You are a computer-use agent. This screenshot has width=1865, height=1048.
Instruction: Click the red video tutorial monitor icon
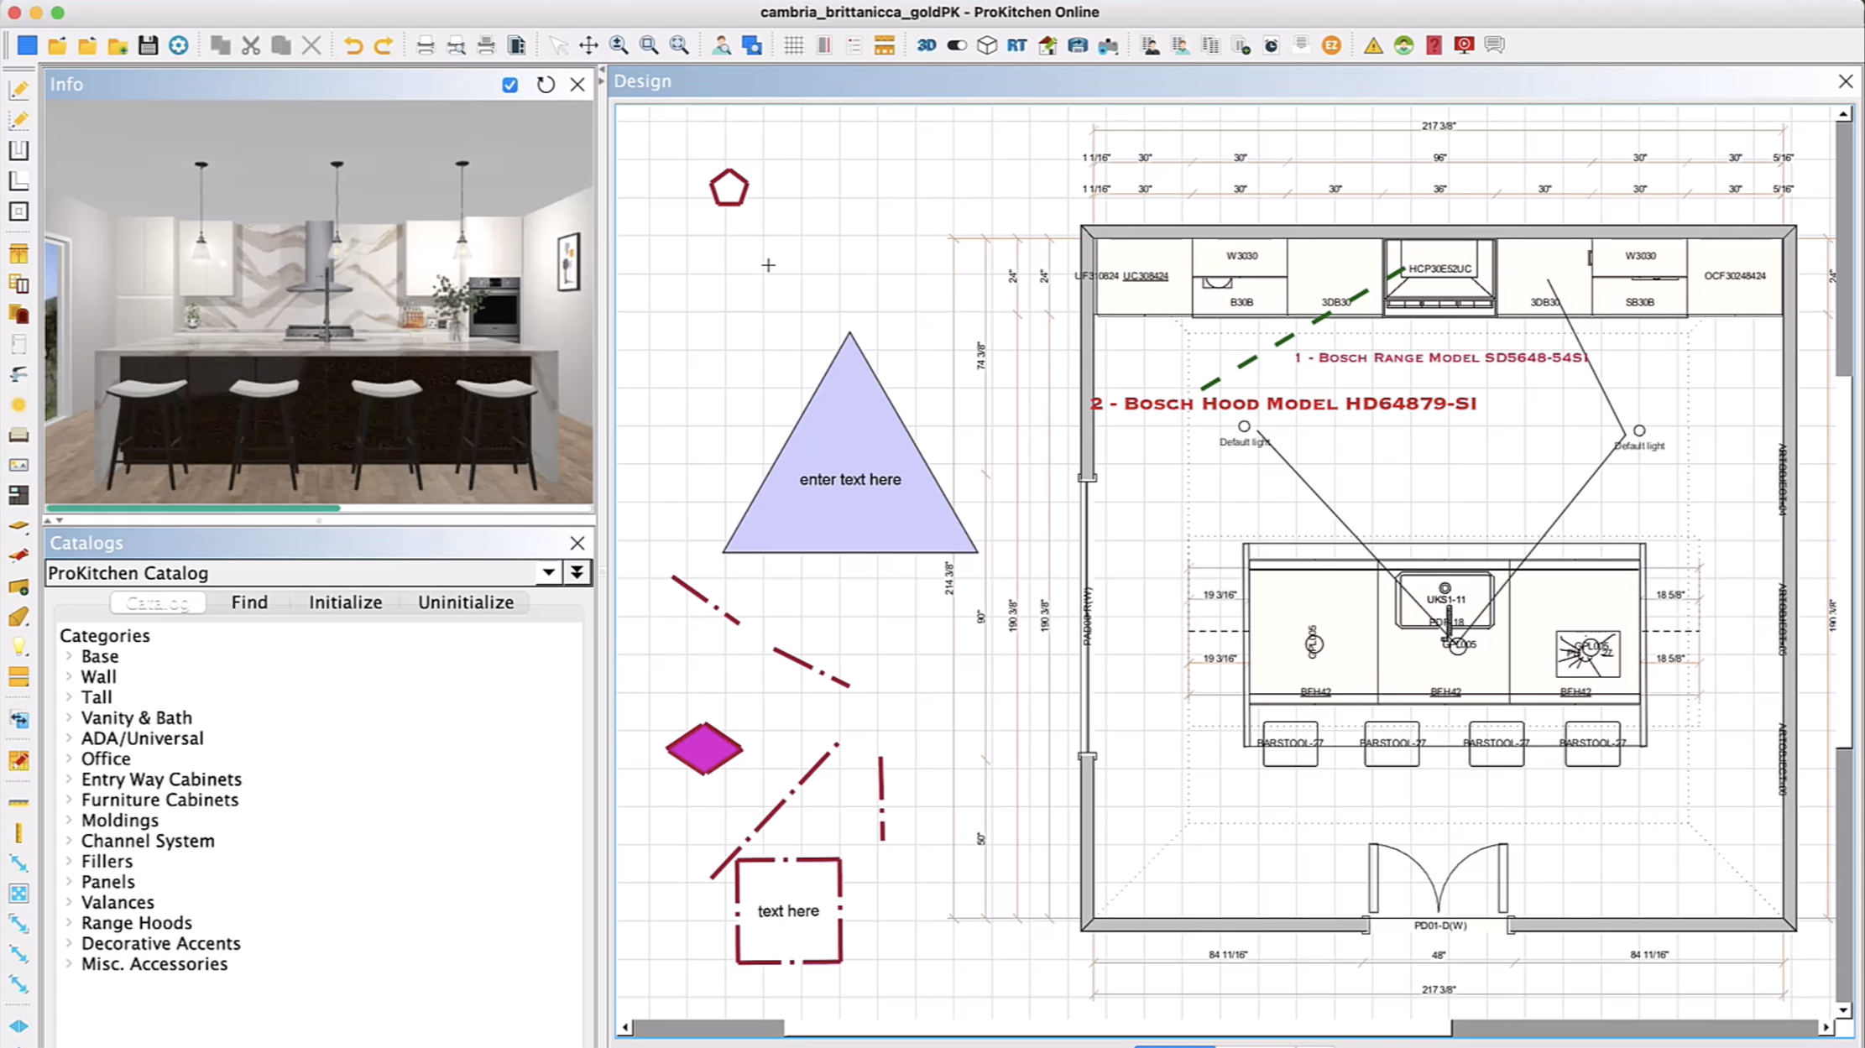pos(1464,45)
